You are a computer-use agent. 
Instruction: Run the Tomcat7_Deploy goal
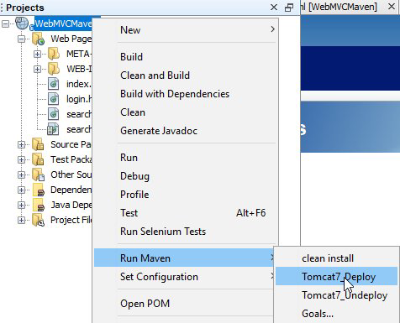(x=336, y=276)
